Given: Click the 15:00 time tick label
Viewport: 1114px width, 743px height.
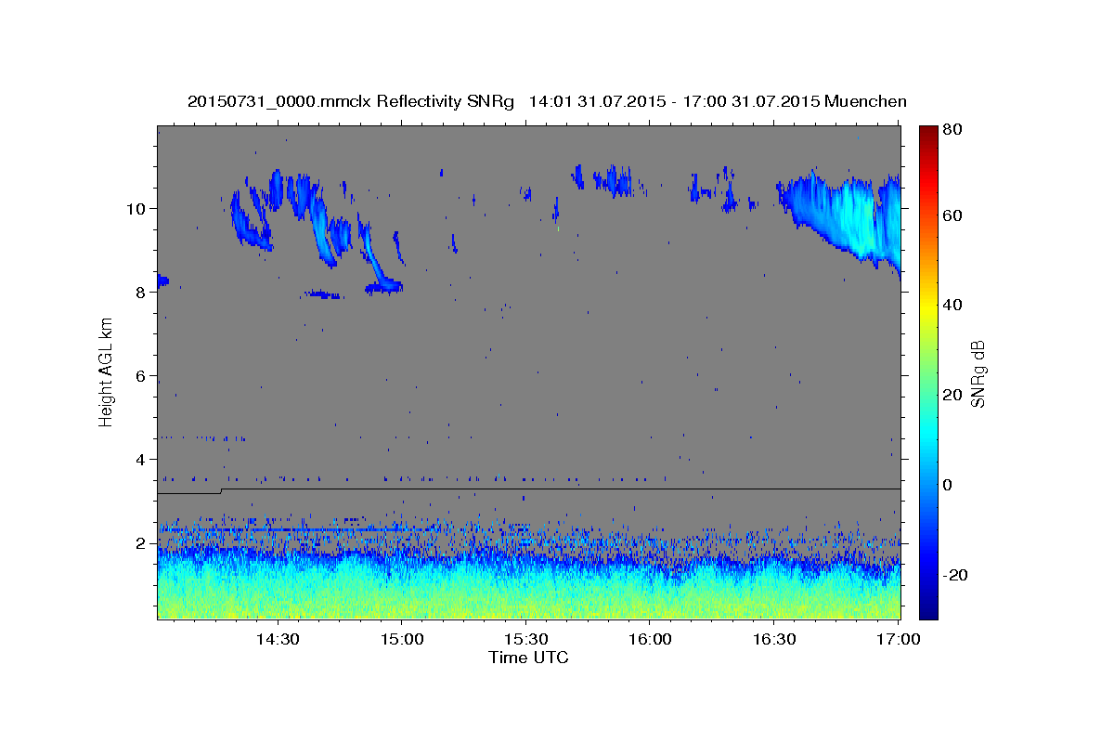Looking at the screenshot, I should tap(402, 640).
